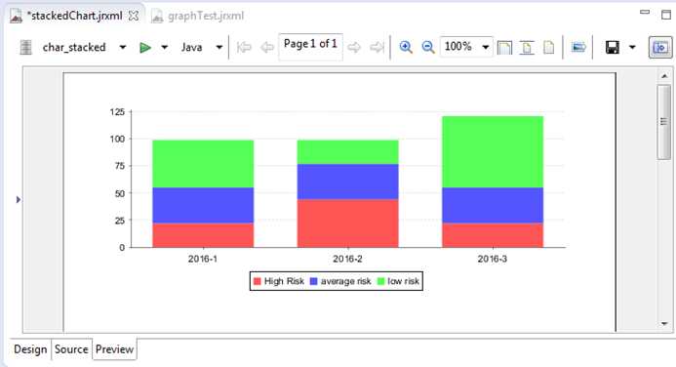The image size is (676, 367).
Task: Click the vertical scrollbar down arrow
Action: click(664, 323)
